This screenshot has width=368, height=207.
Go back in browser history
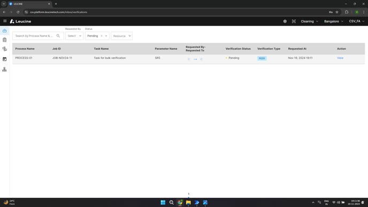(4, 12)
